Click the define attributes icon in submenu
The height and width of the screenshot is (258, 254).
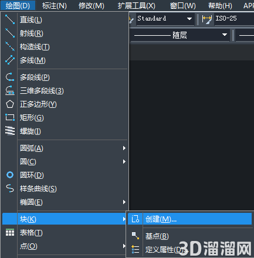tap(136, 249)
